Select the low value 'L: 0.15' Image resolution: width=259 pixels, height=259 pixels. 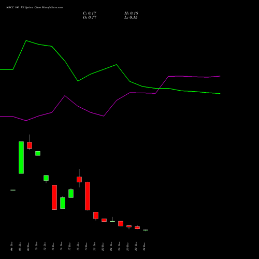pyautogui.click(x=131, y=18)
